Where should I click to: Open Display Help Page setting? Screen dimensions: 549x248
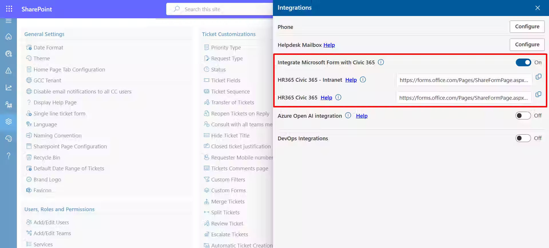click(x=55, y=102)
